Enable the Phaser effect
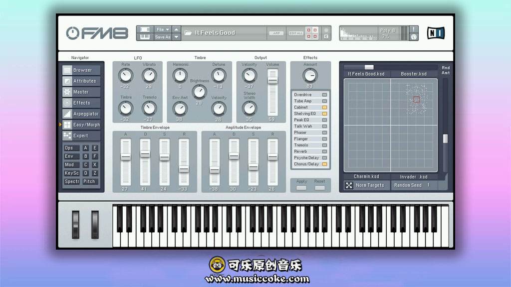This screenshot has width=511, height=287. point(324,133)
